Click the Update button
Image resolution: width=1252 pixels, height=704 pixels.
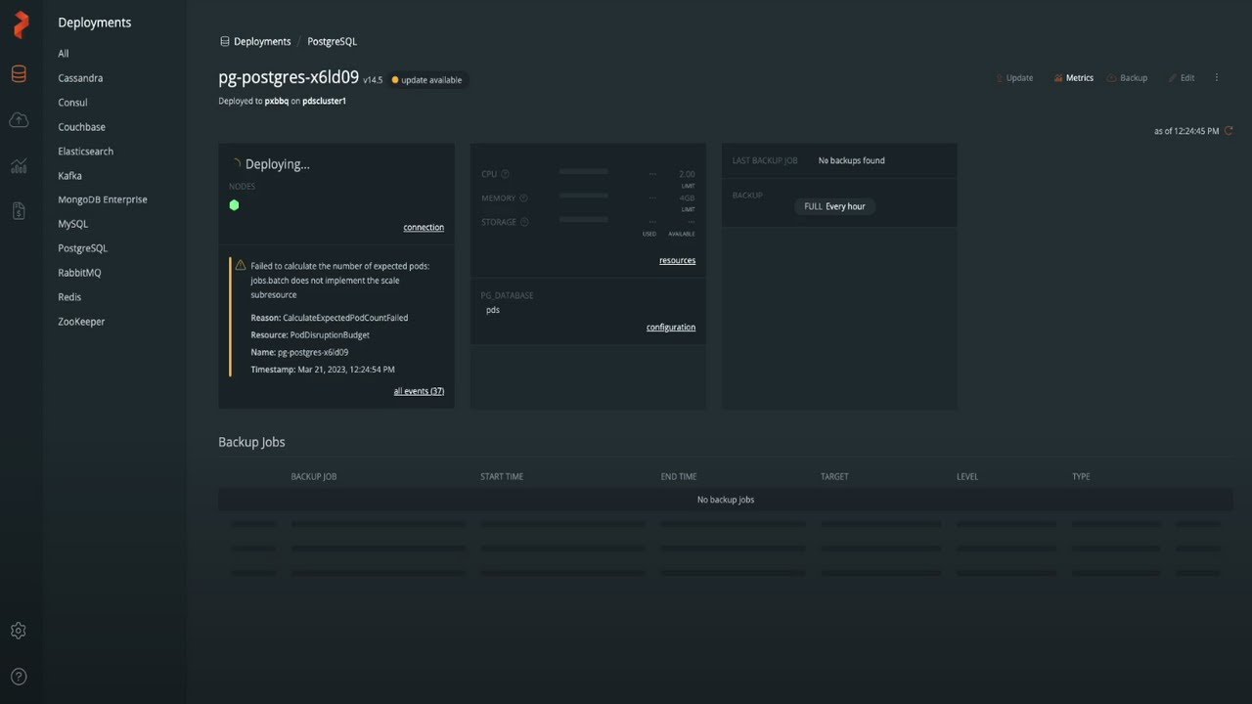(1014, 78)
